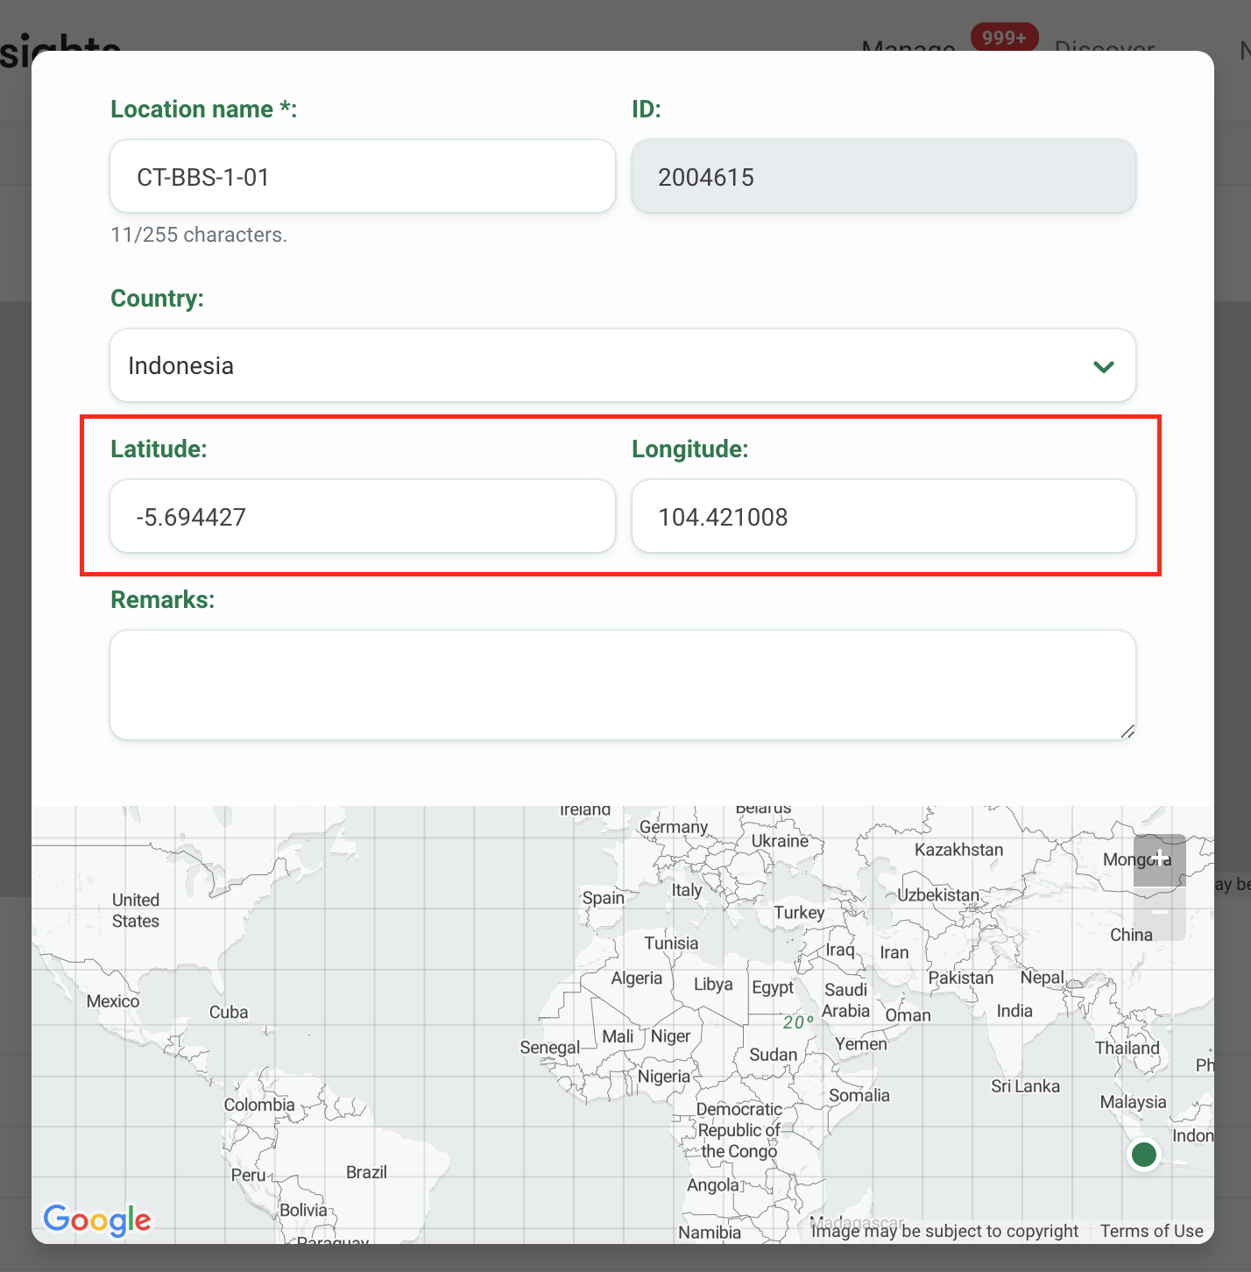The height and width of the screenshot is (1272, 1251).
Task: Click the China label on the map
Action: (x=1132, y=935)
